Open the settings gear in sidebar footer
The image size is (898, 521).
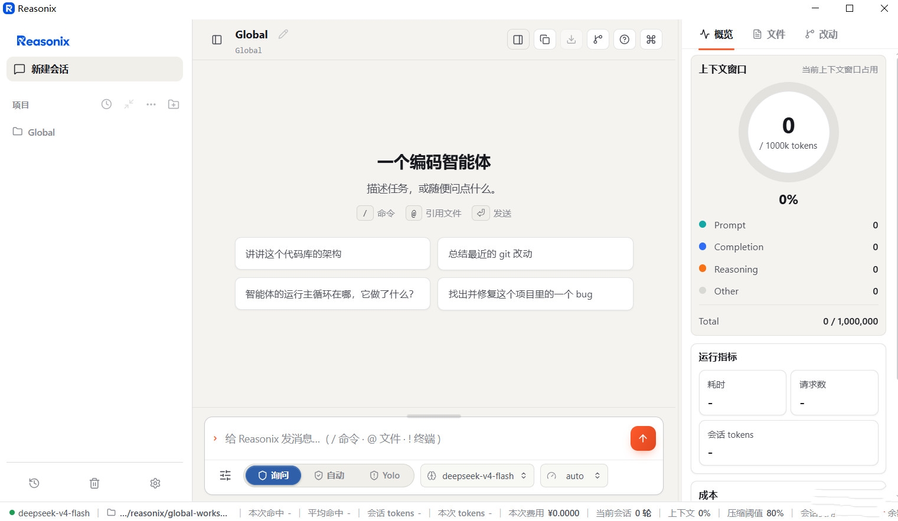click(155, 483)
